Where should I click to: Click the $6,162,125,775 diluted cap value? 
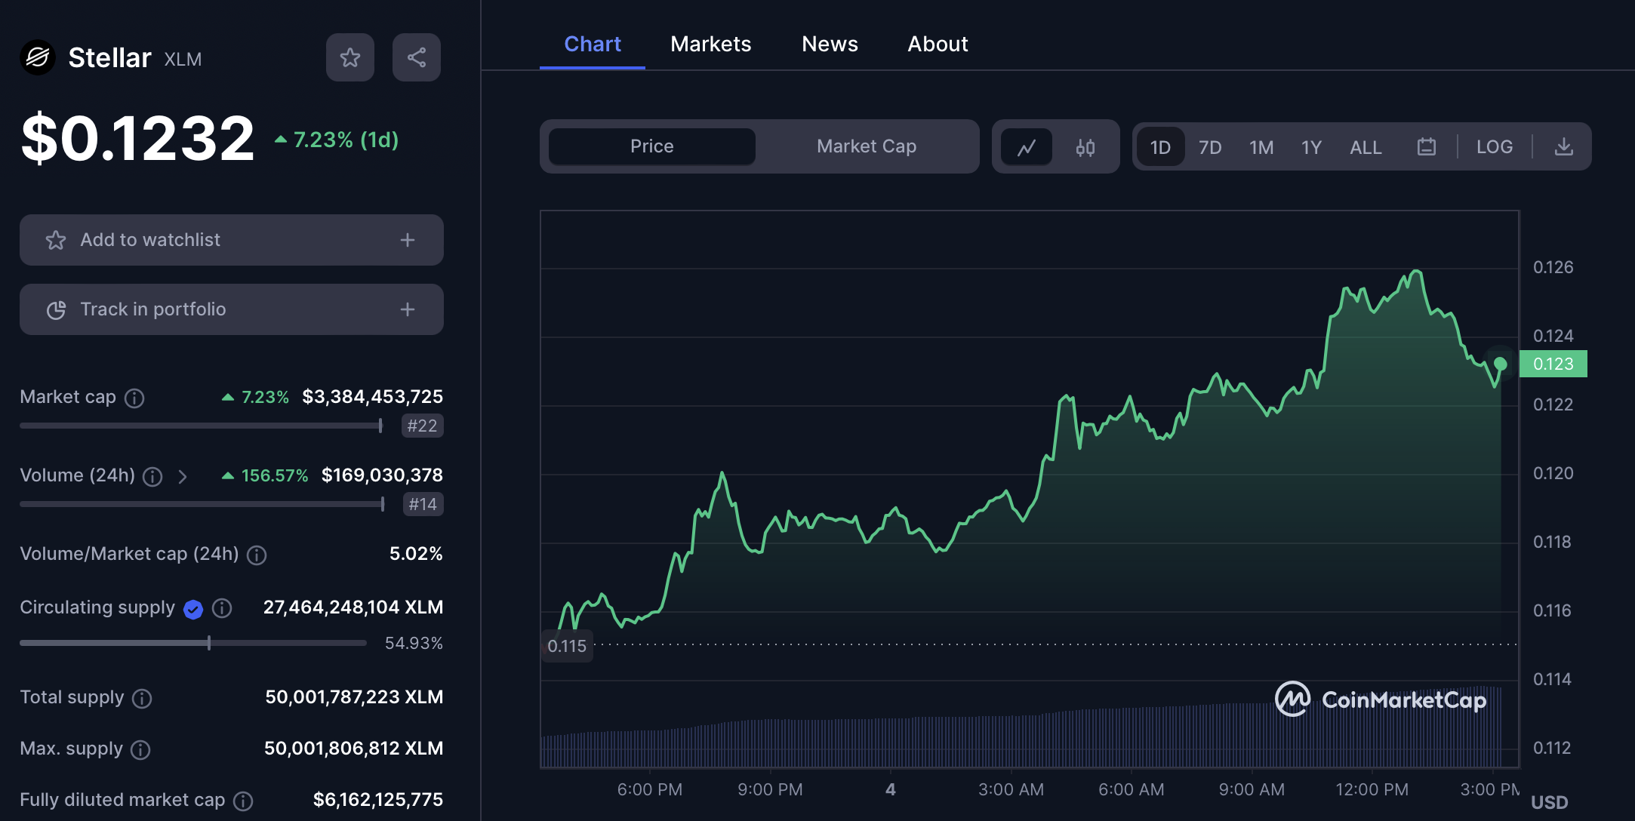pyautogui.click(x=378, y=800)
